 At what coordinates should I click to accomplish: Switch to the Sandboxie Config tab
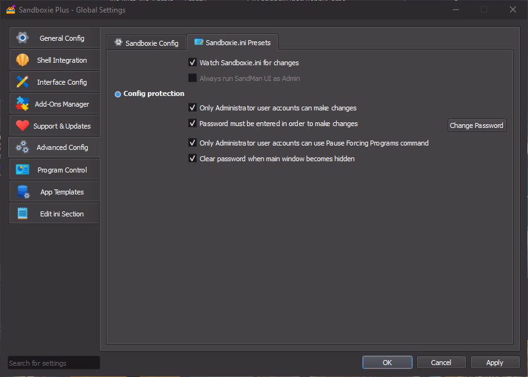click(x=146, y=43)
